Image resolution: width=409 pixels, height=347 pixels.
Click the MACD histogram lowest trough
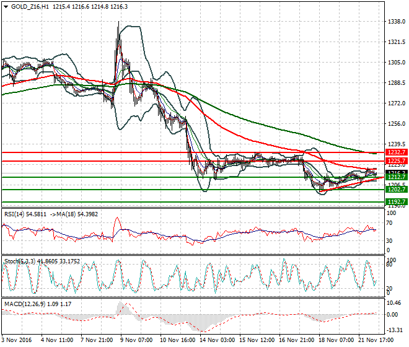point(203,330)
